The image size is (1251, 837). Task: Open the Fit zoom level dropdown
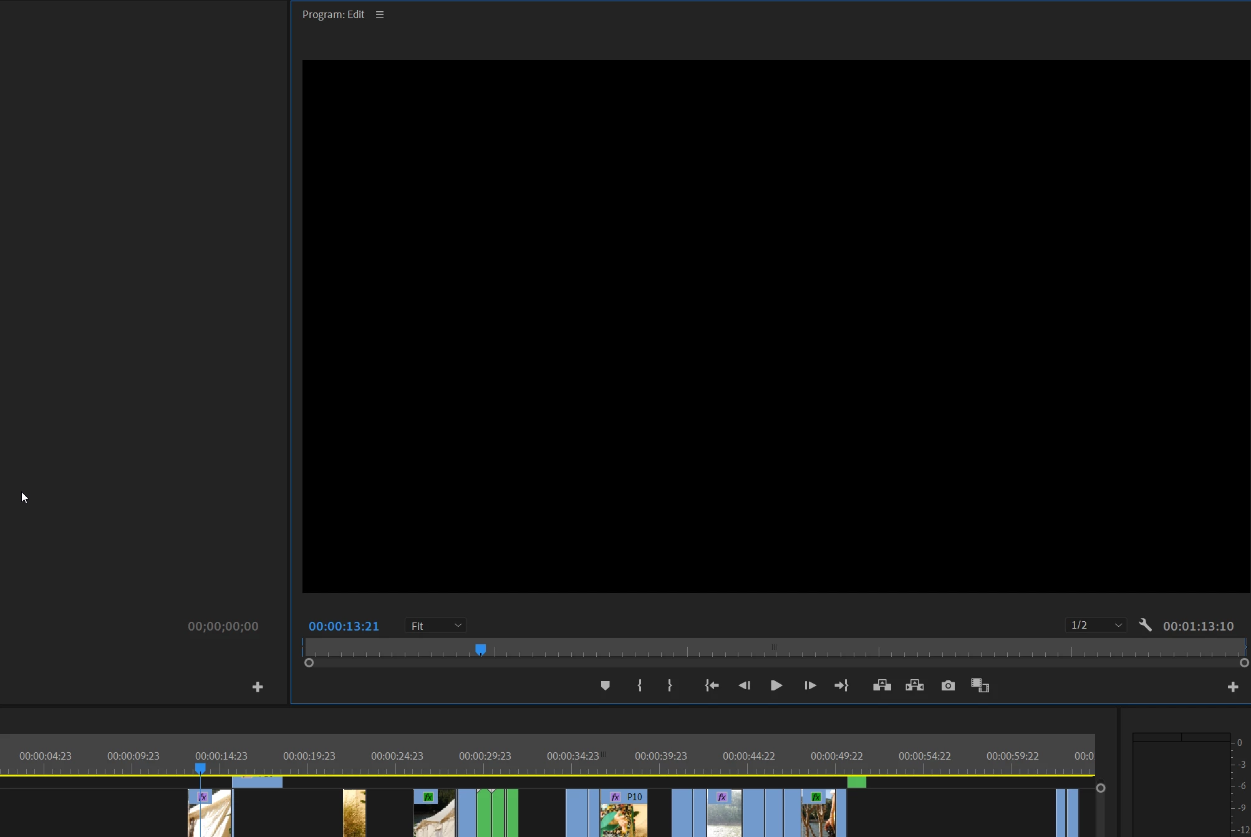coord(436,626)
